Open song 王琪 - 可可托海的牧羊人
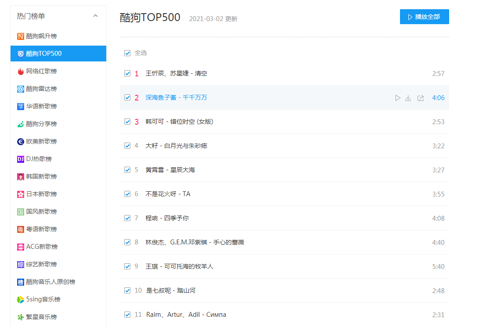This screenshot has height=326, width=490. click(x=180, y=266)
